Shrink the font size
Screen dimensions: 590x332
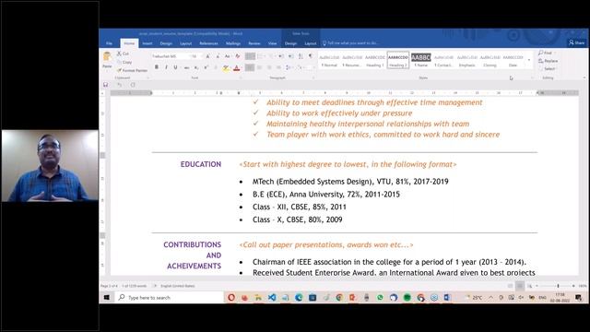(x=218, y=56)
